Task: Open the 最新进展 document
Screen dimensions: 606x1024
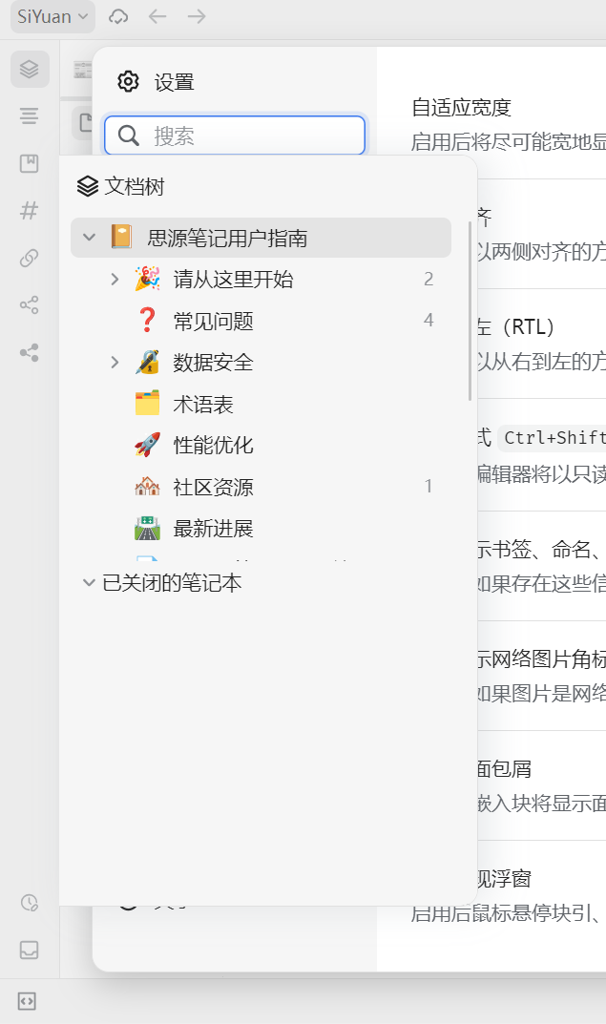Action: (213, 529)
